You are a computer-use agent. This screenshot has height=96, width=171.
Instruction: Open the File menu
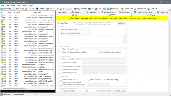pos(3,6)
